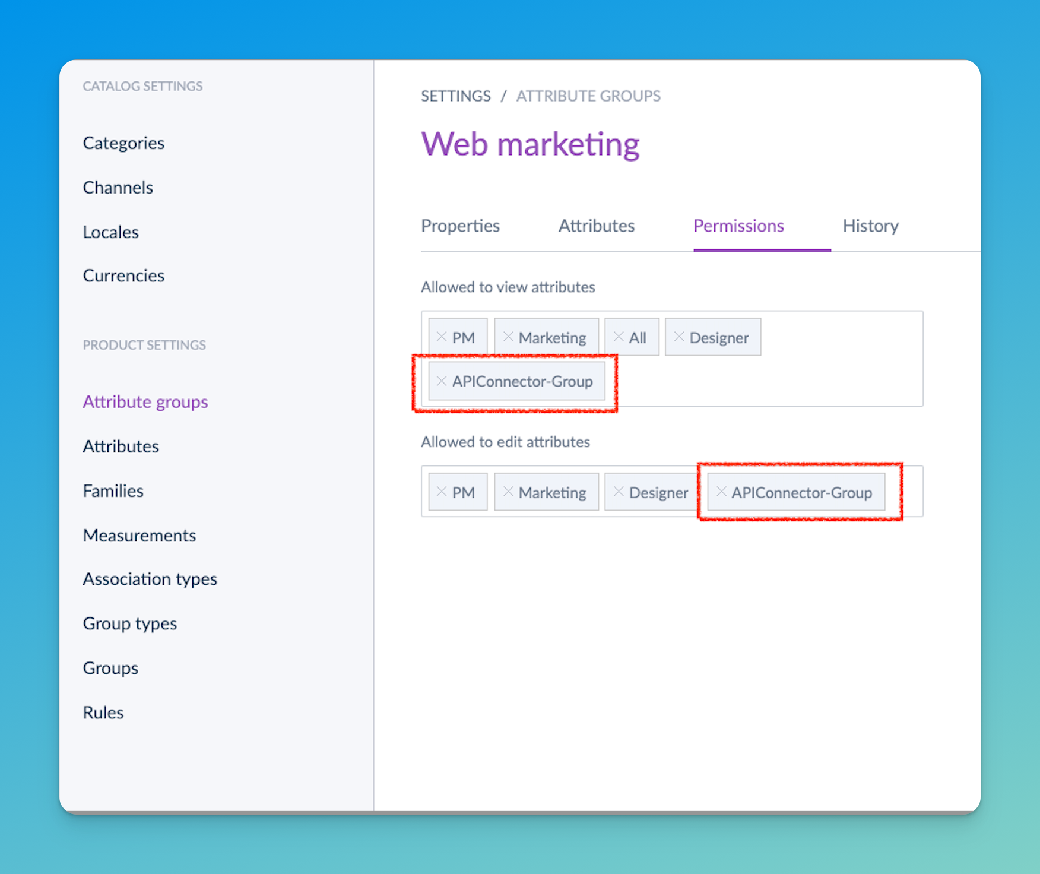
Task: Remove Marketing tag from view attributes
Action: [508, 337]
